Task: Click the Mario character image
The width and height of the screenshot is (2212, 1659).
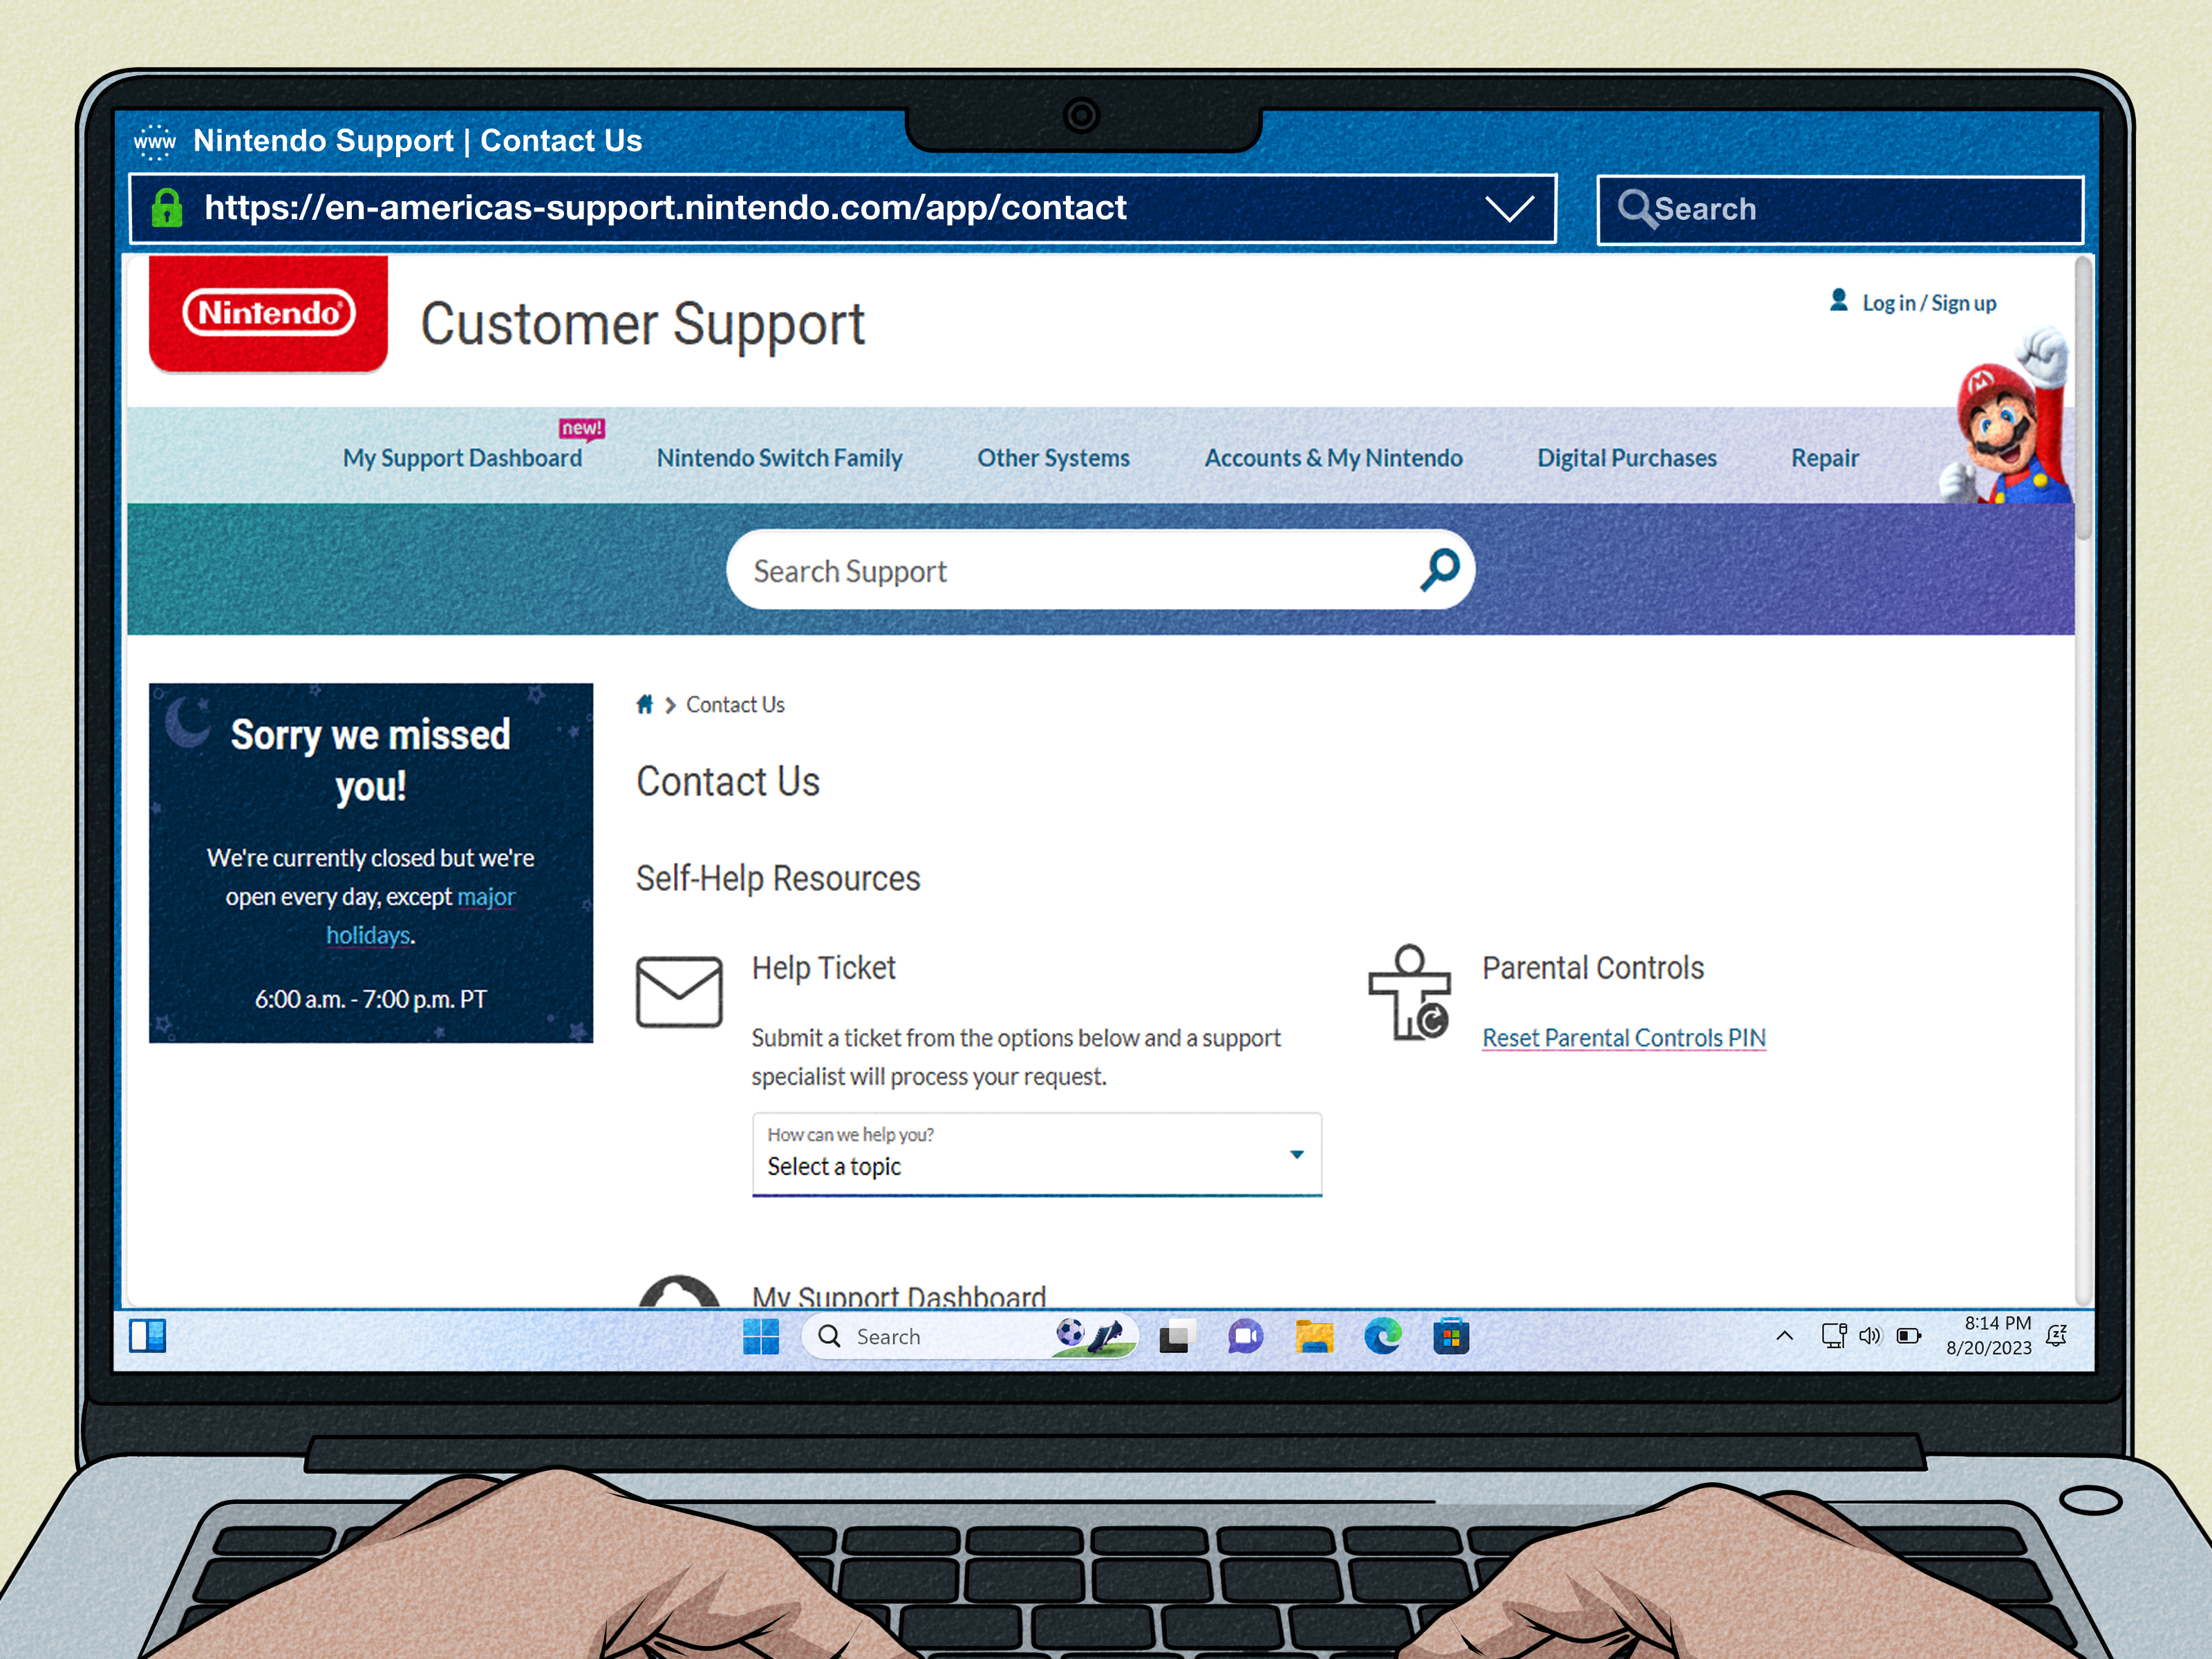Action: pos(2006,415)
